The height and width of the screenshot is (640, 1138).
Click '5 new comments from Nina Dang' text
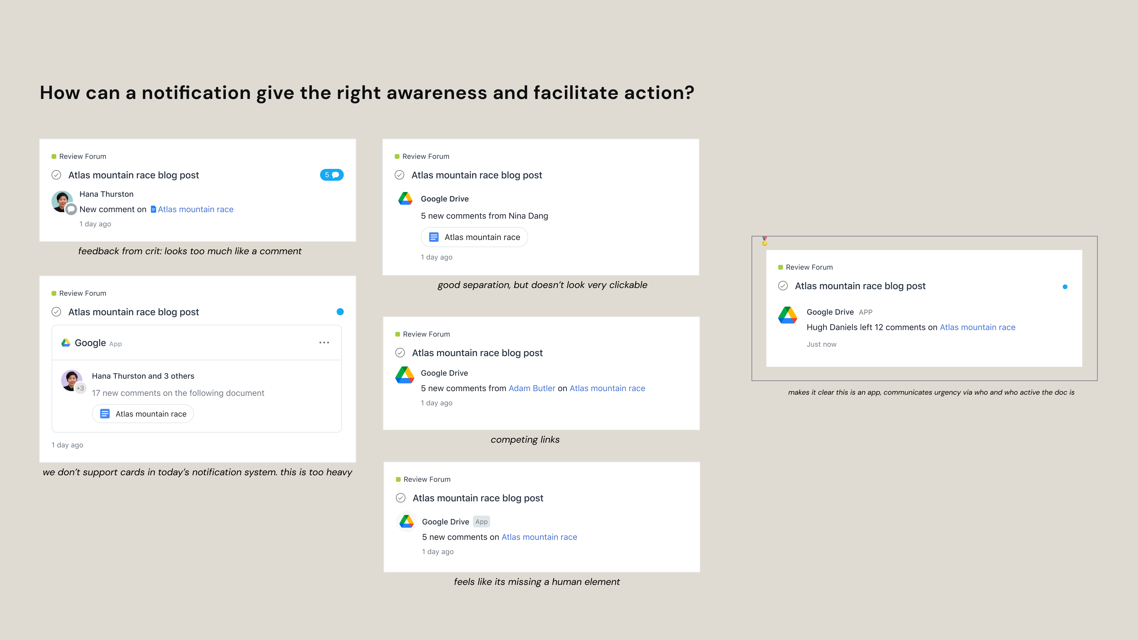click(x=485, y=216)
